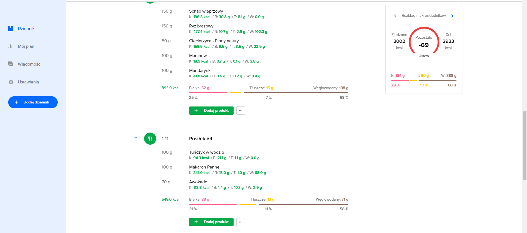Open the three-dots menu below the 893.9 kcal meal

pos(241,111)
